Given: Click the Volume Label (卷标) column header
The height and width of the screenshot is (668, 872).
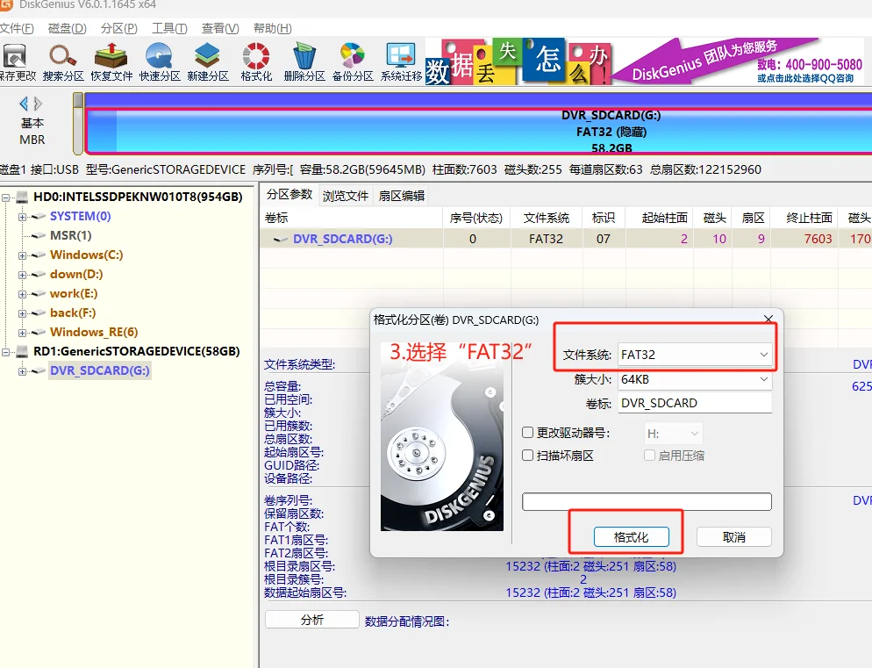Looking at the screenshot, I should point(352,219).
